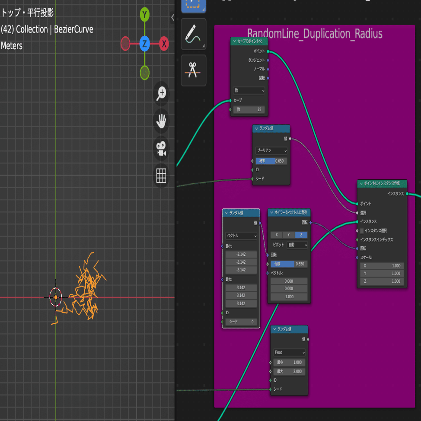Select the Annotate pencil tool
421x421 pixels.
point(193,34)
